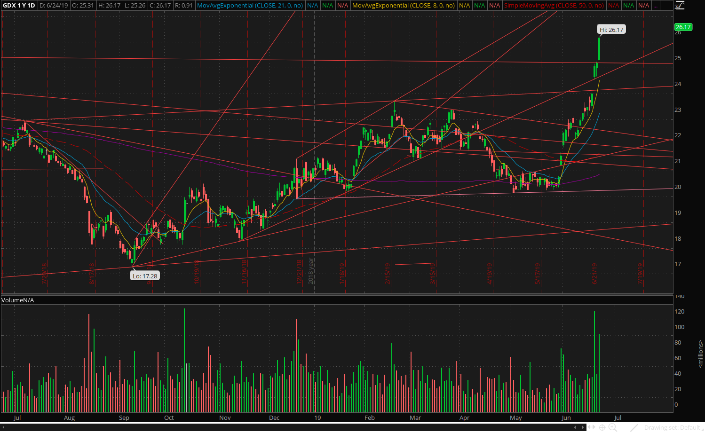705x433 pixels.
Task: Expand the purple ellipsis for more studies
Action: 656,6
